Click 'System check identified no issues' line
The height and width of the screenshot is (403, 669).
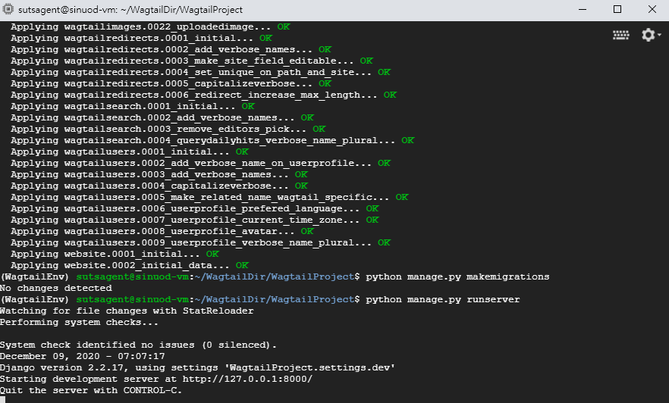(138, 345)
